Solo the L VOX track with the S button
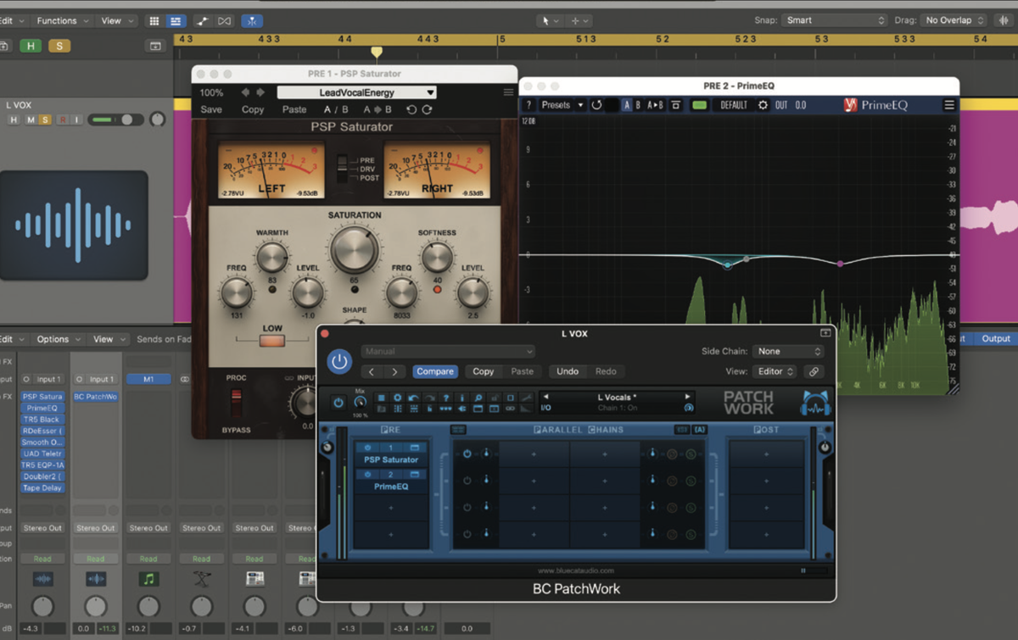 click(x=45, y=120)
